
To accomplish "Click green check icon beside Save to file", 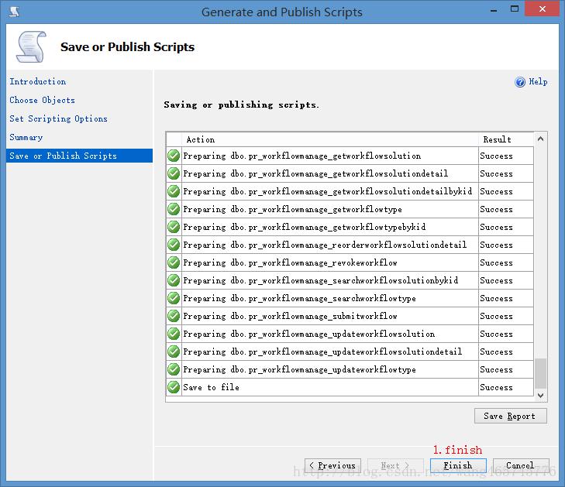I will pos(174,387).
